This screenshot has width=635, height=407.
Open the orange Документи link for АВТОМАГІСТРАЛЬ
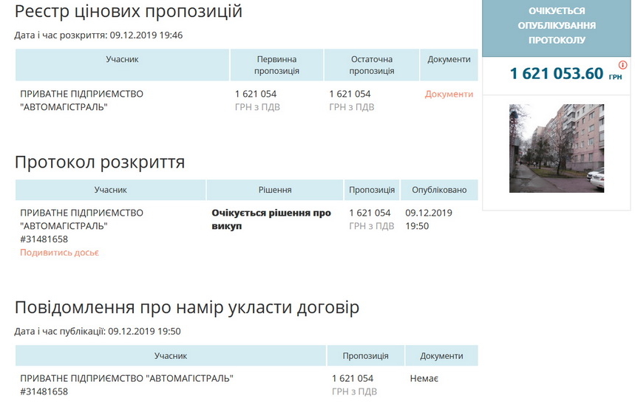pos(449,94)
